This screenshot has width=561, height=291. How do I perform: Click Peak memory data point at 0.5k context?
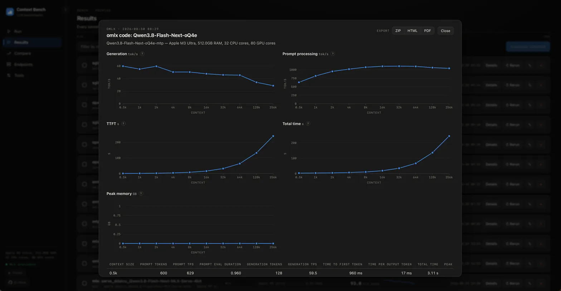(x=123, y=243)
